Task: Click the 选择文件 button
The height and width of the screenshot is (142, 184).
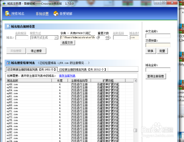Action: point(67,42)
